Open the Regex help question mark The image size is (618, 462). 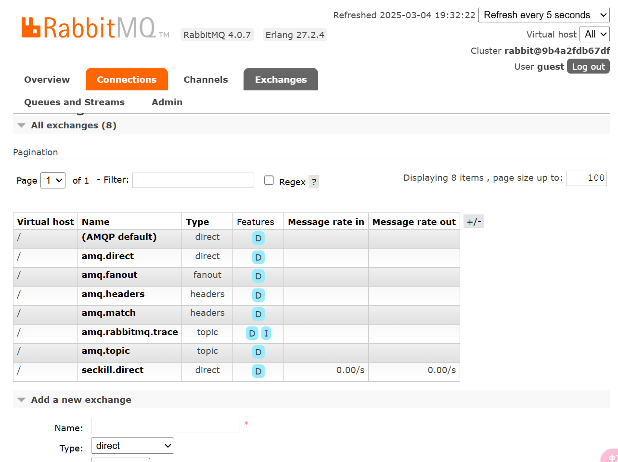point(314,182)
